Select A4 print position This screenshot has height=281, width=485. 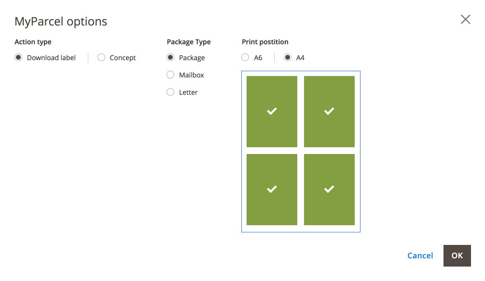[x=288, y=58]
